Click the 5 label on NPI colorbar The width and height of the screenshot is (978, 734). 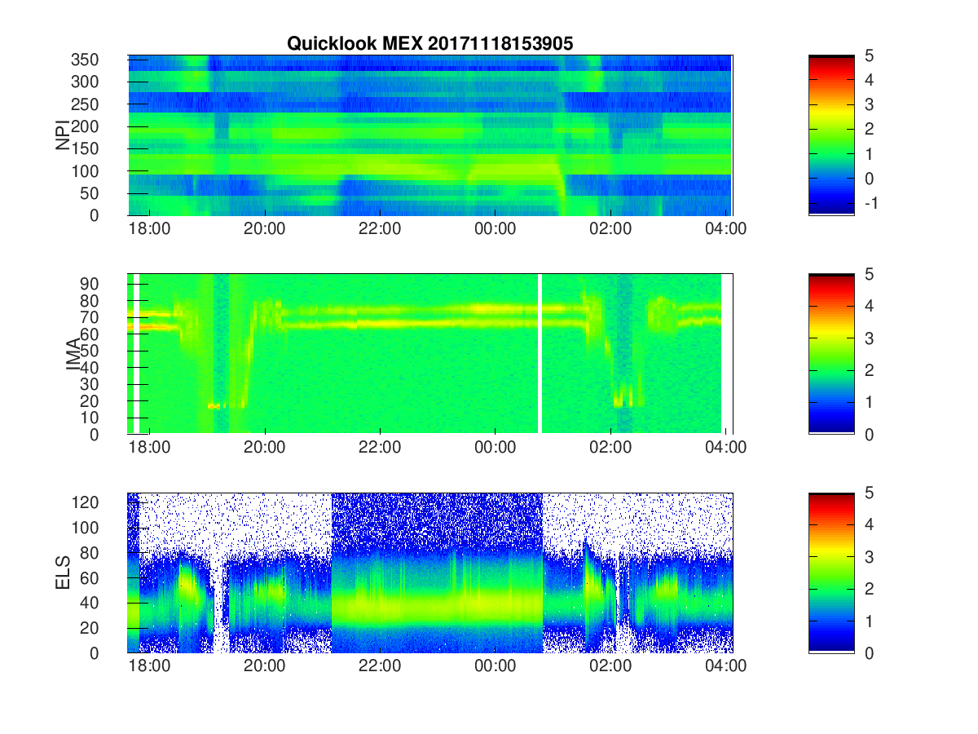point(870,55)
